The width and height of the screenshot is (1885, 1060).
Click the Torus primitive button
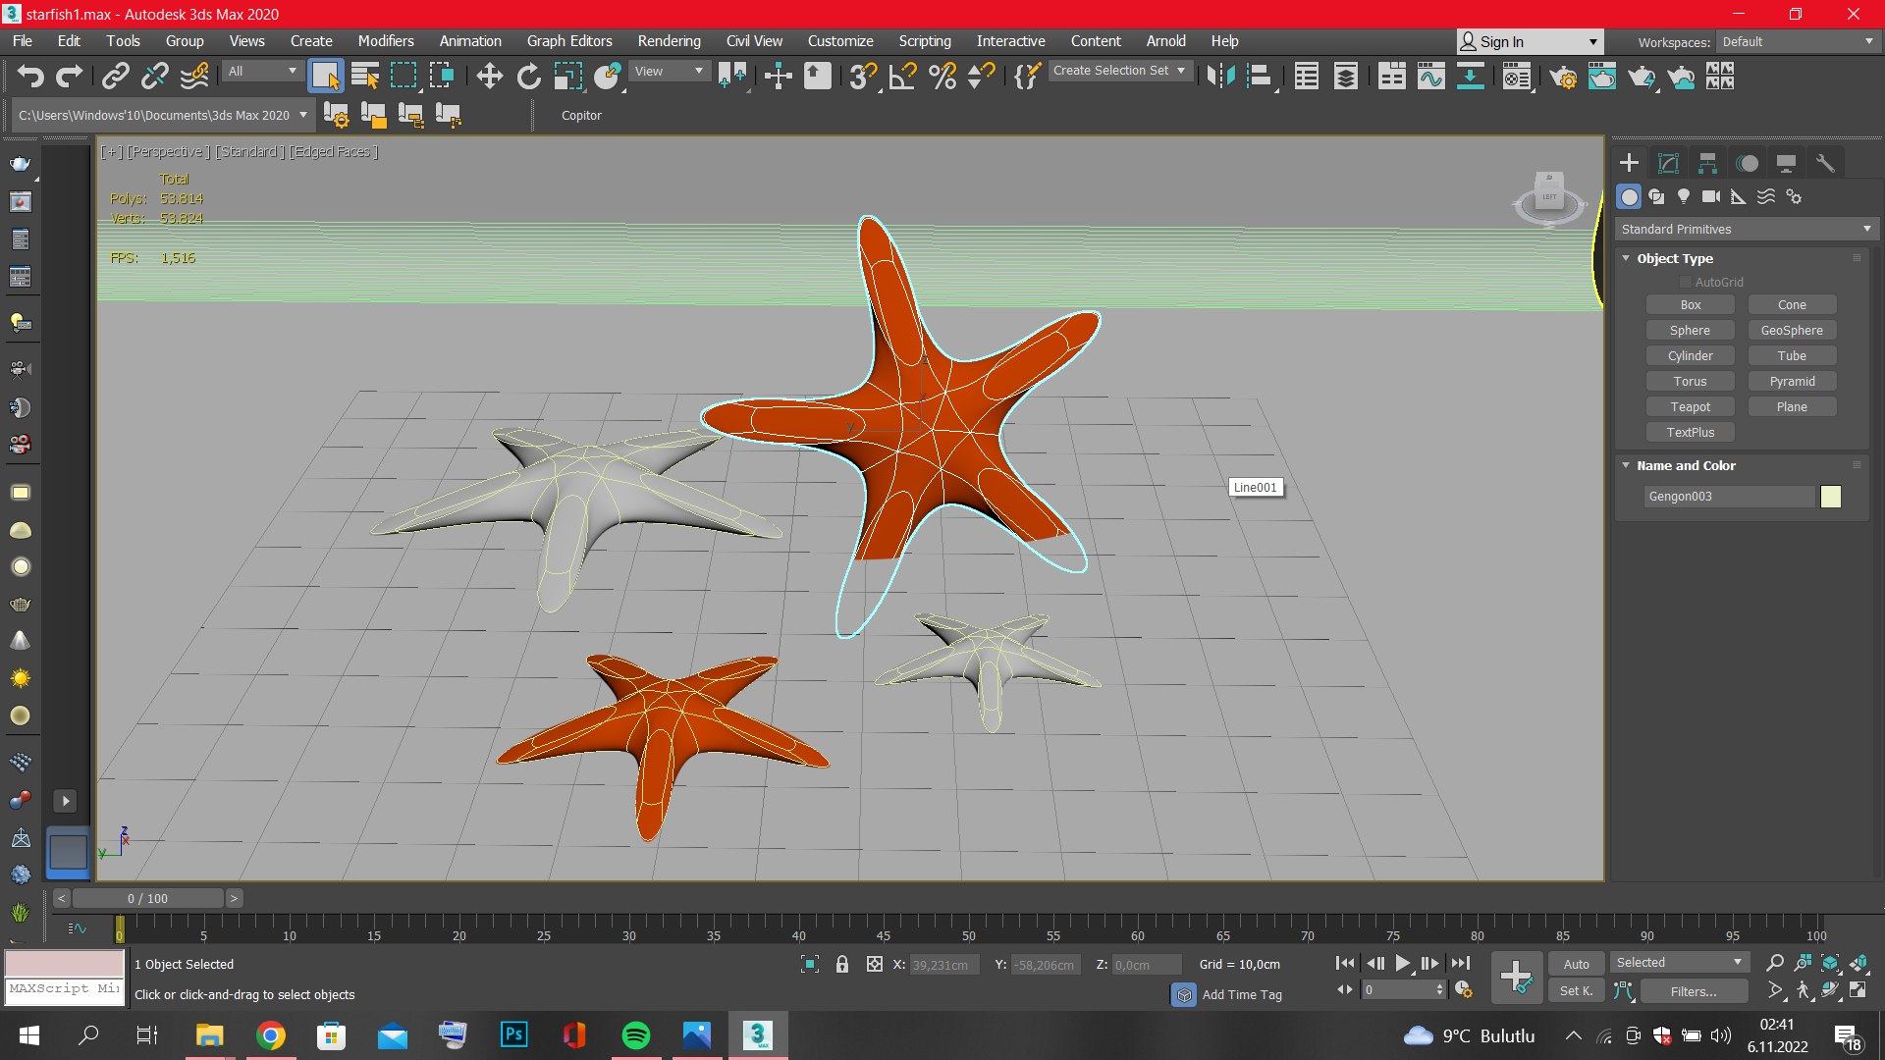(1690, 382)
